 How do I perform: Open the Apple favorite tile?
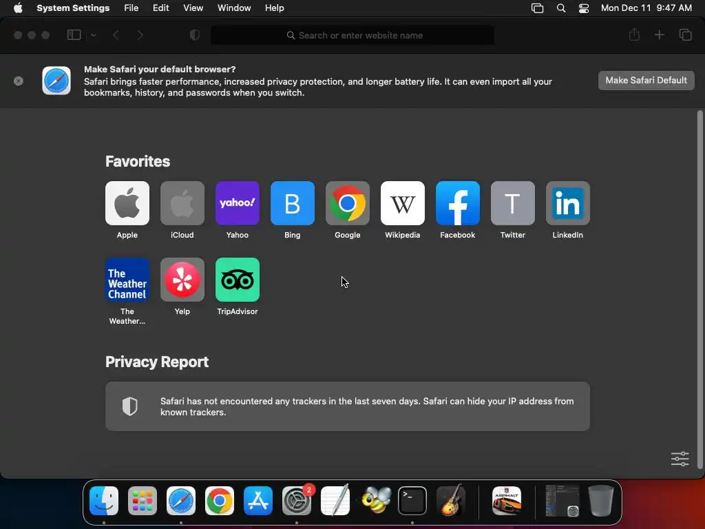tap(127, 203)
